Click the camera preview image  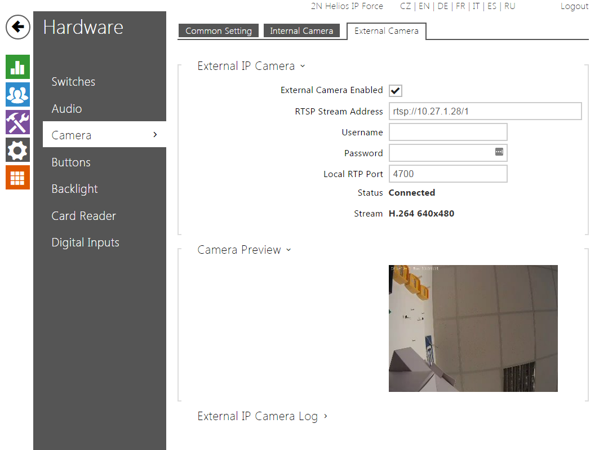pyautogui.click(x=473, y=328)
